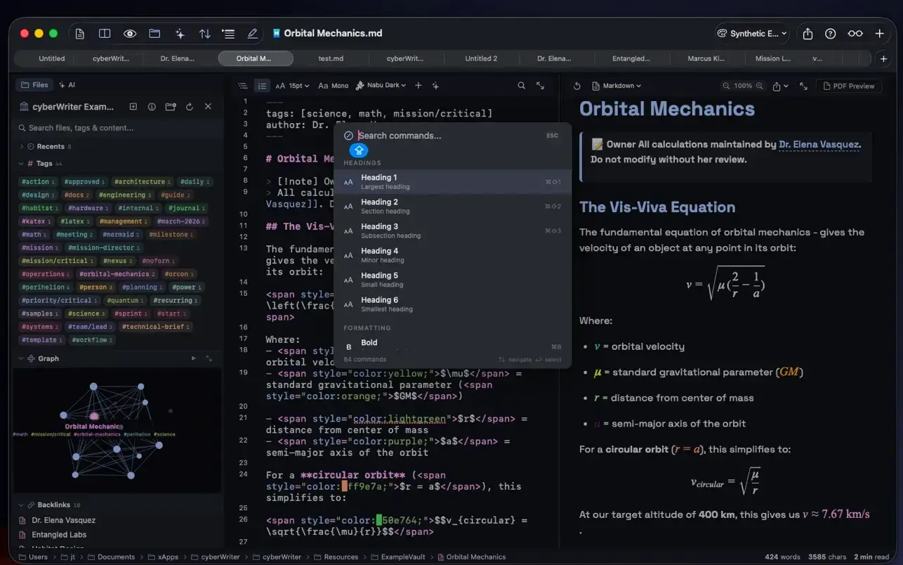
Task: Open the Nabu Dark theme dropdown
Action: click(381, 86)
